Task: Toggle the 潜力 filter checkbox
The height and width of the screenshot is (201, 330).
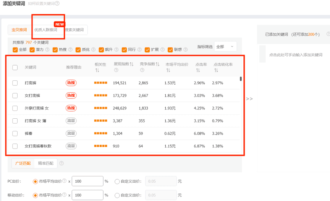Action: [32, 49]
